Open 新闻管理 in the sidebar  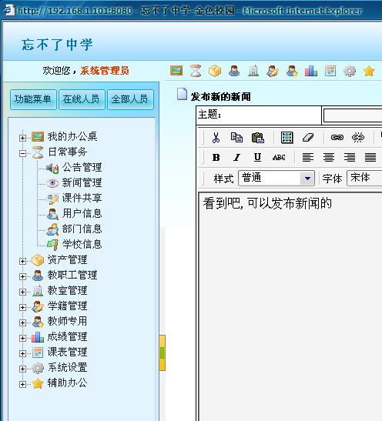(82, 183)
